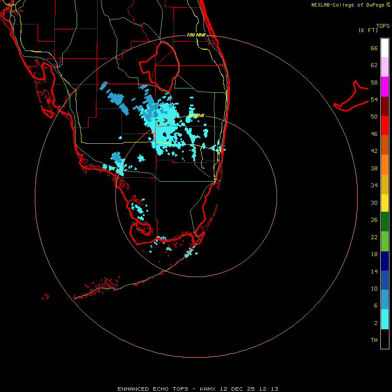Click the legend value 54
This screenshot has height=392, width=392.
coord(374,99)
